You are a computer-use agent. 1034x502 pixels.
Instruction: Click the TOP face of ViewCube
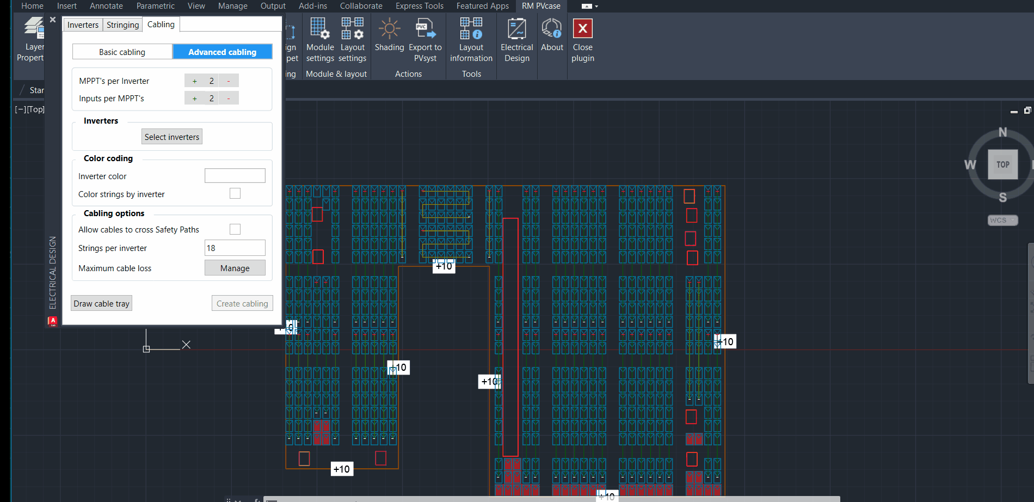1002,164
